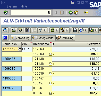Open command field history dropdown
This screenshot has height=96, width=101.
click(49, 13)
